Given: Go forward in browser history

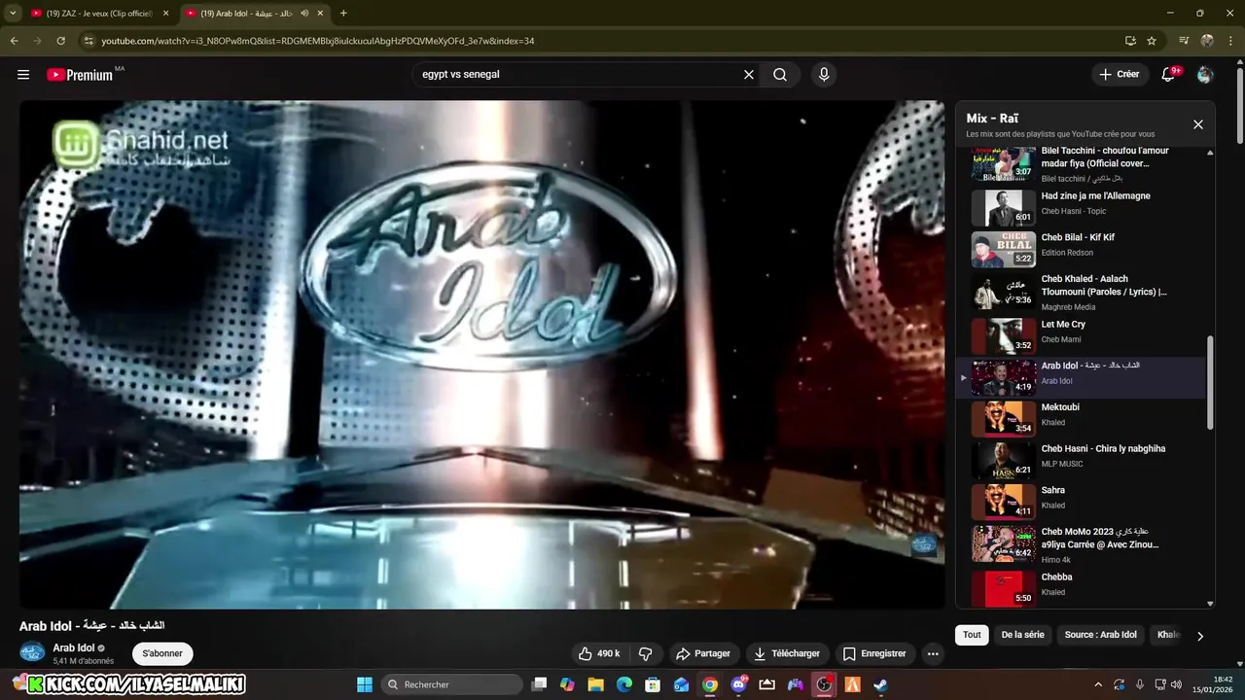Looking at the screenshot, I should [x=37, y=41].
